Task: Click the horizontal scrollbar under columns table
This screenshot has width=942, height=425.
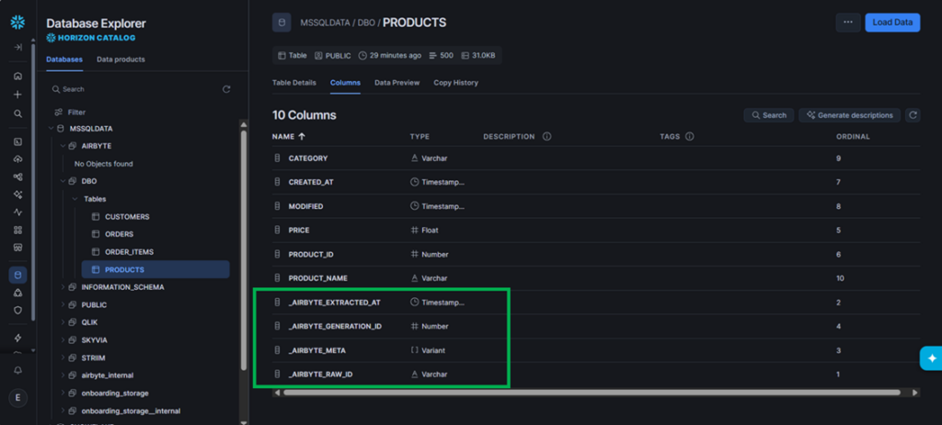Action: point(592,393)
